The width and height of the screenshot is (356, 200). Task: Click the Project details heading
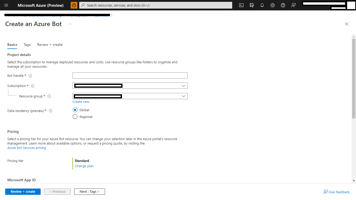click(19, 55)
